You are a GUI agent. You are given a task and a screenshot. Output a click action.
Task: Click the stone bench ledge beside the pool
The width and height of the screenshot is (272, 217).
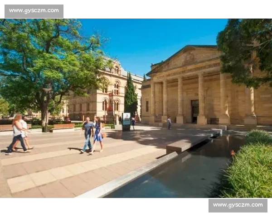click(186, 145)
